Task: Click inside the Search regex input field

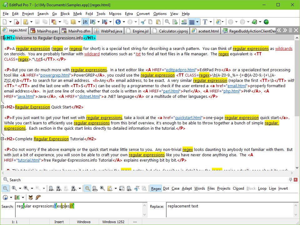Action: [79, 209]
